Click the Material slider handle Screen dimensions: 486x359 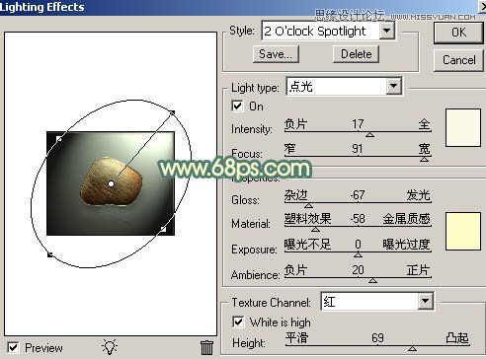coord(315,229)
